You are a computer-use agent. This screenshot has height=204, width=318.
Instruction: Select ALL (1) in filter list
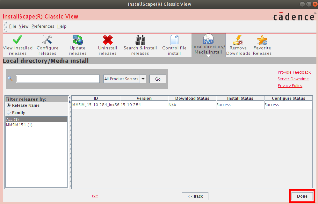click(37, 119)
